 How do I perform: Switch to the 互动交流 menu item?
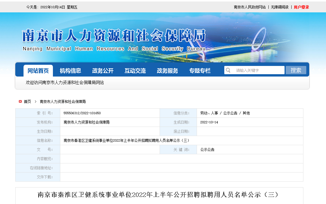pyautogui.click(x=135, y=71)
